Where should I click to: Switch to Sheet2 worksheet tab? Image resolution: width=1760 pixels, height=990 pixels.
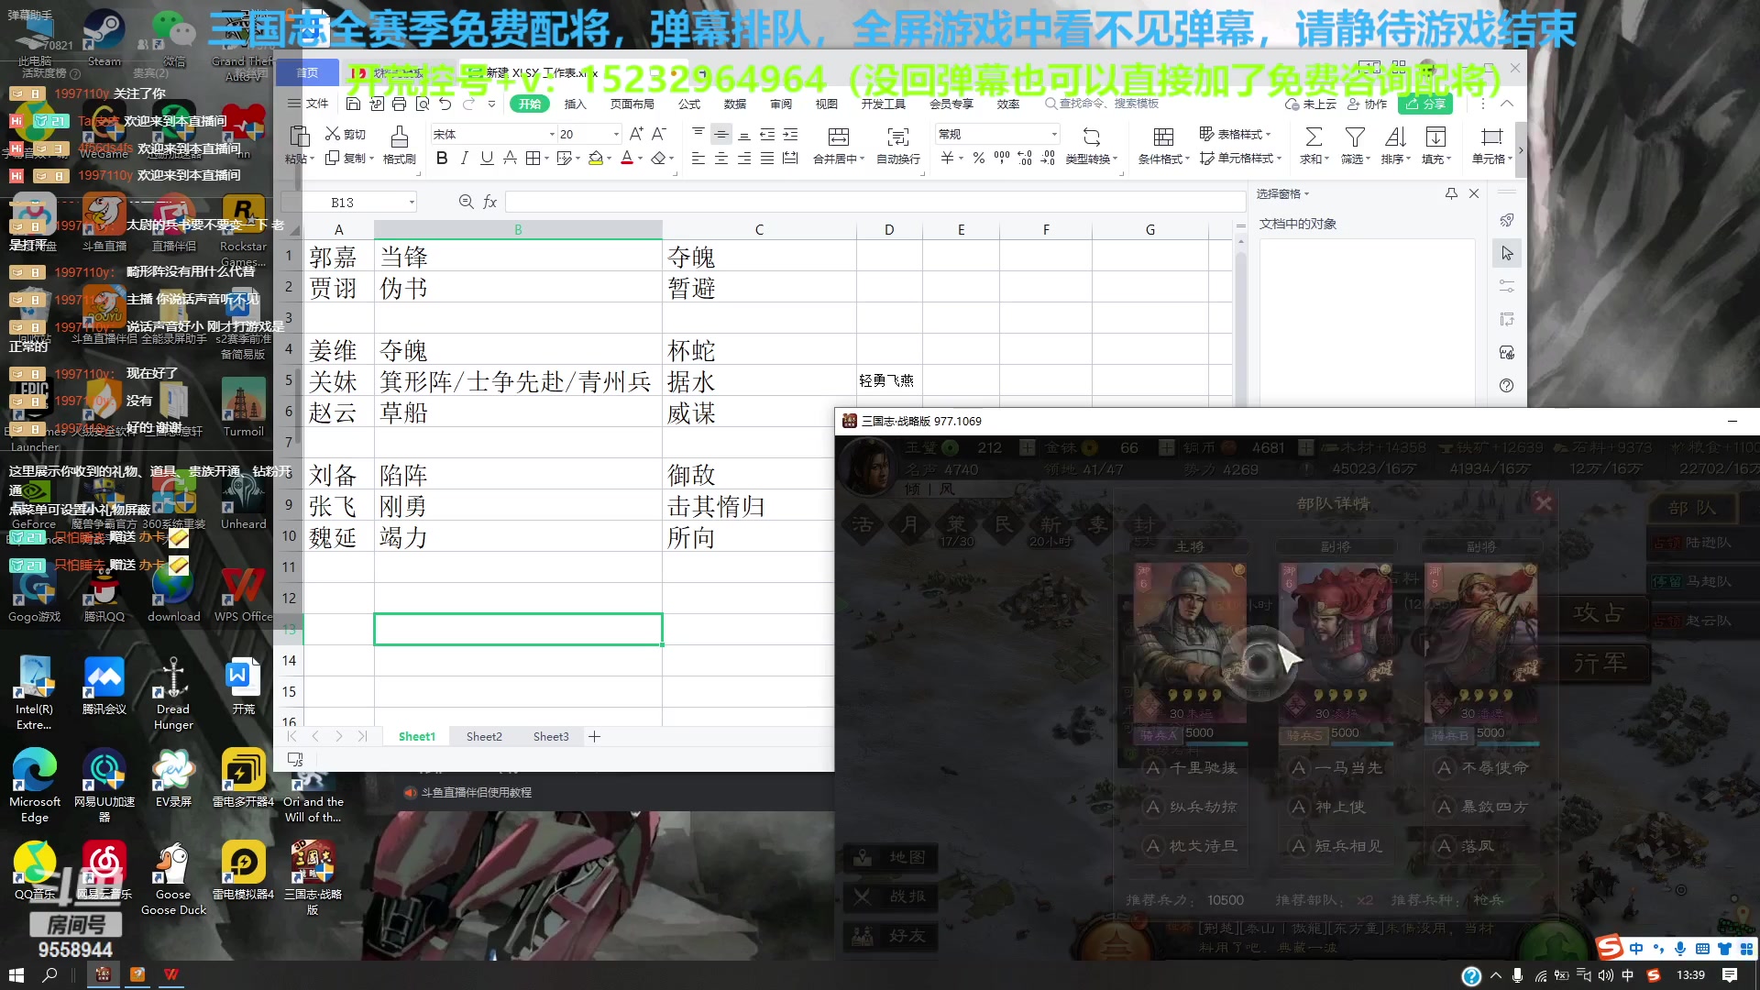pos(484,736)
